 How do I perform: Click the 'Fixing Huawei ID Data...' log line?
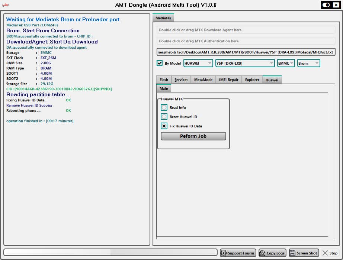pyautogui.click(x=27, y=100)
